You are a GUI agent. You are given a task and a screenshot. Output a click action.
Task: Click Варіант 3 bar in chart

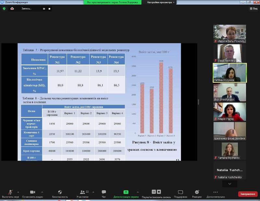click(x=161, y=98)
